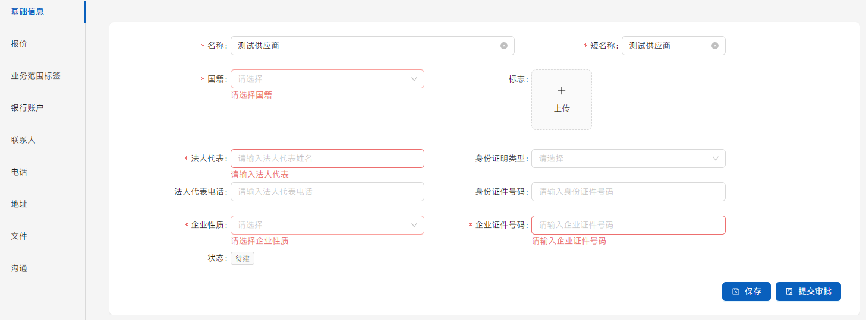The height and width of the screenshot is (320, 866).
Task: Expand the 身份证明类型 dropdown
Action: coord(628,159)
